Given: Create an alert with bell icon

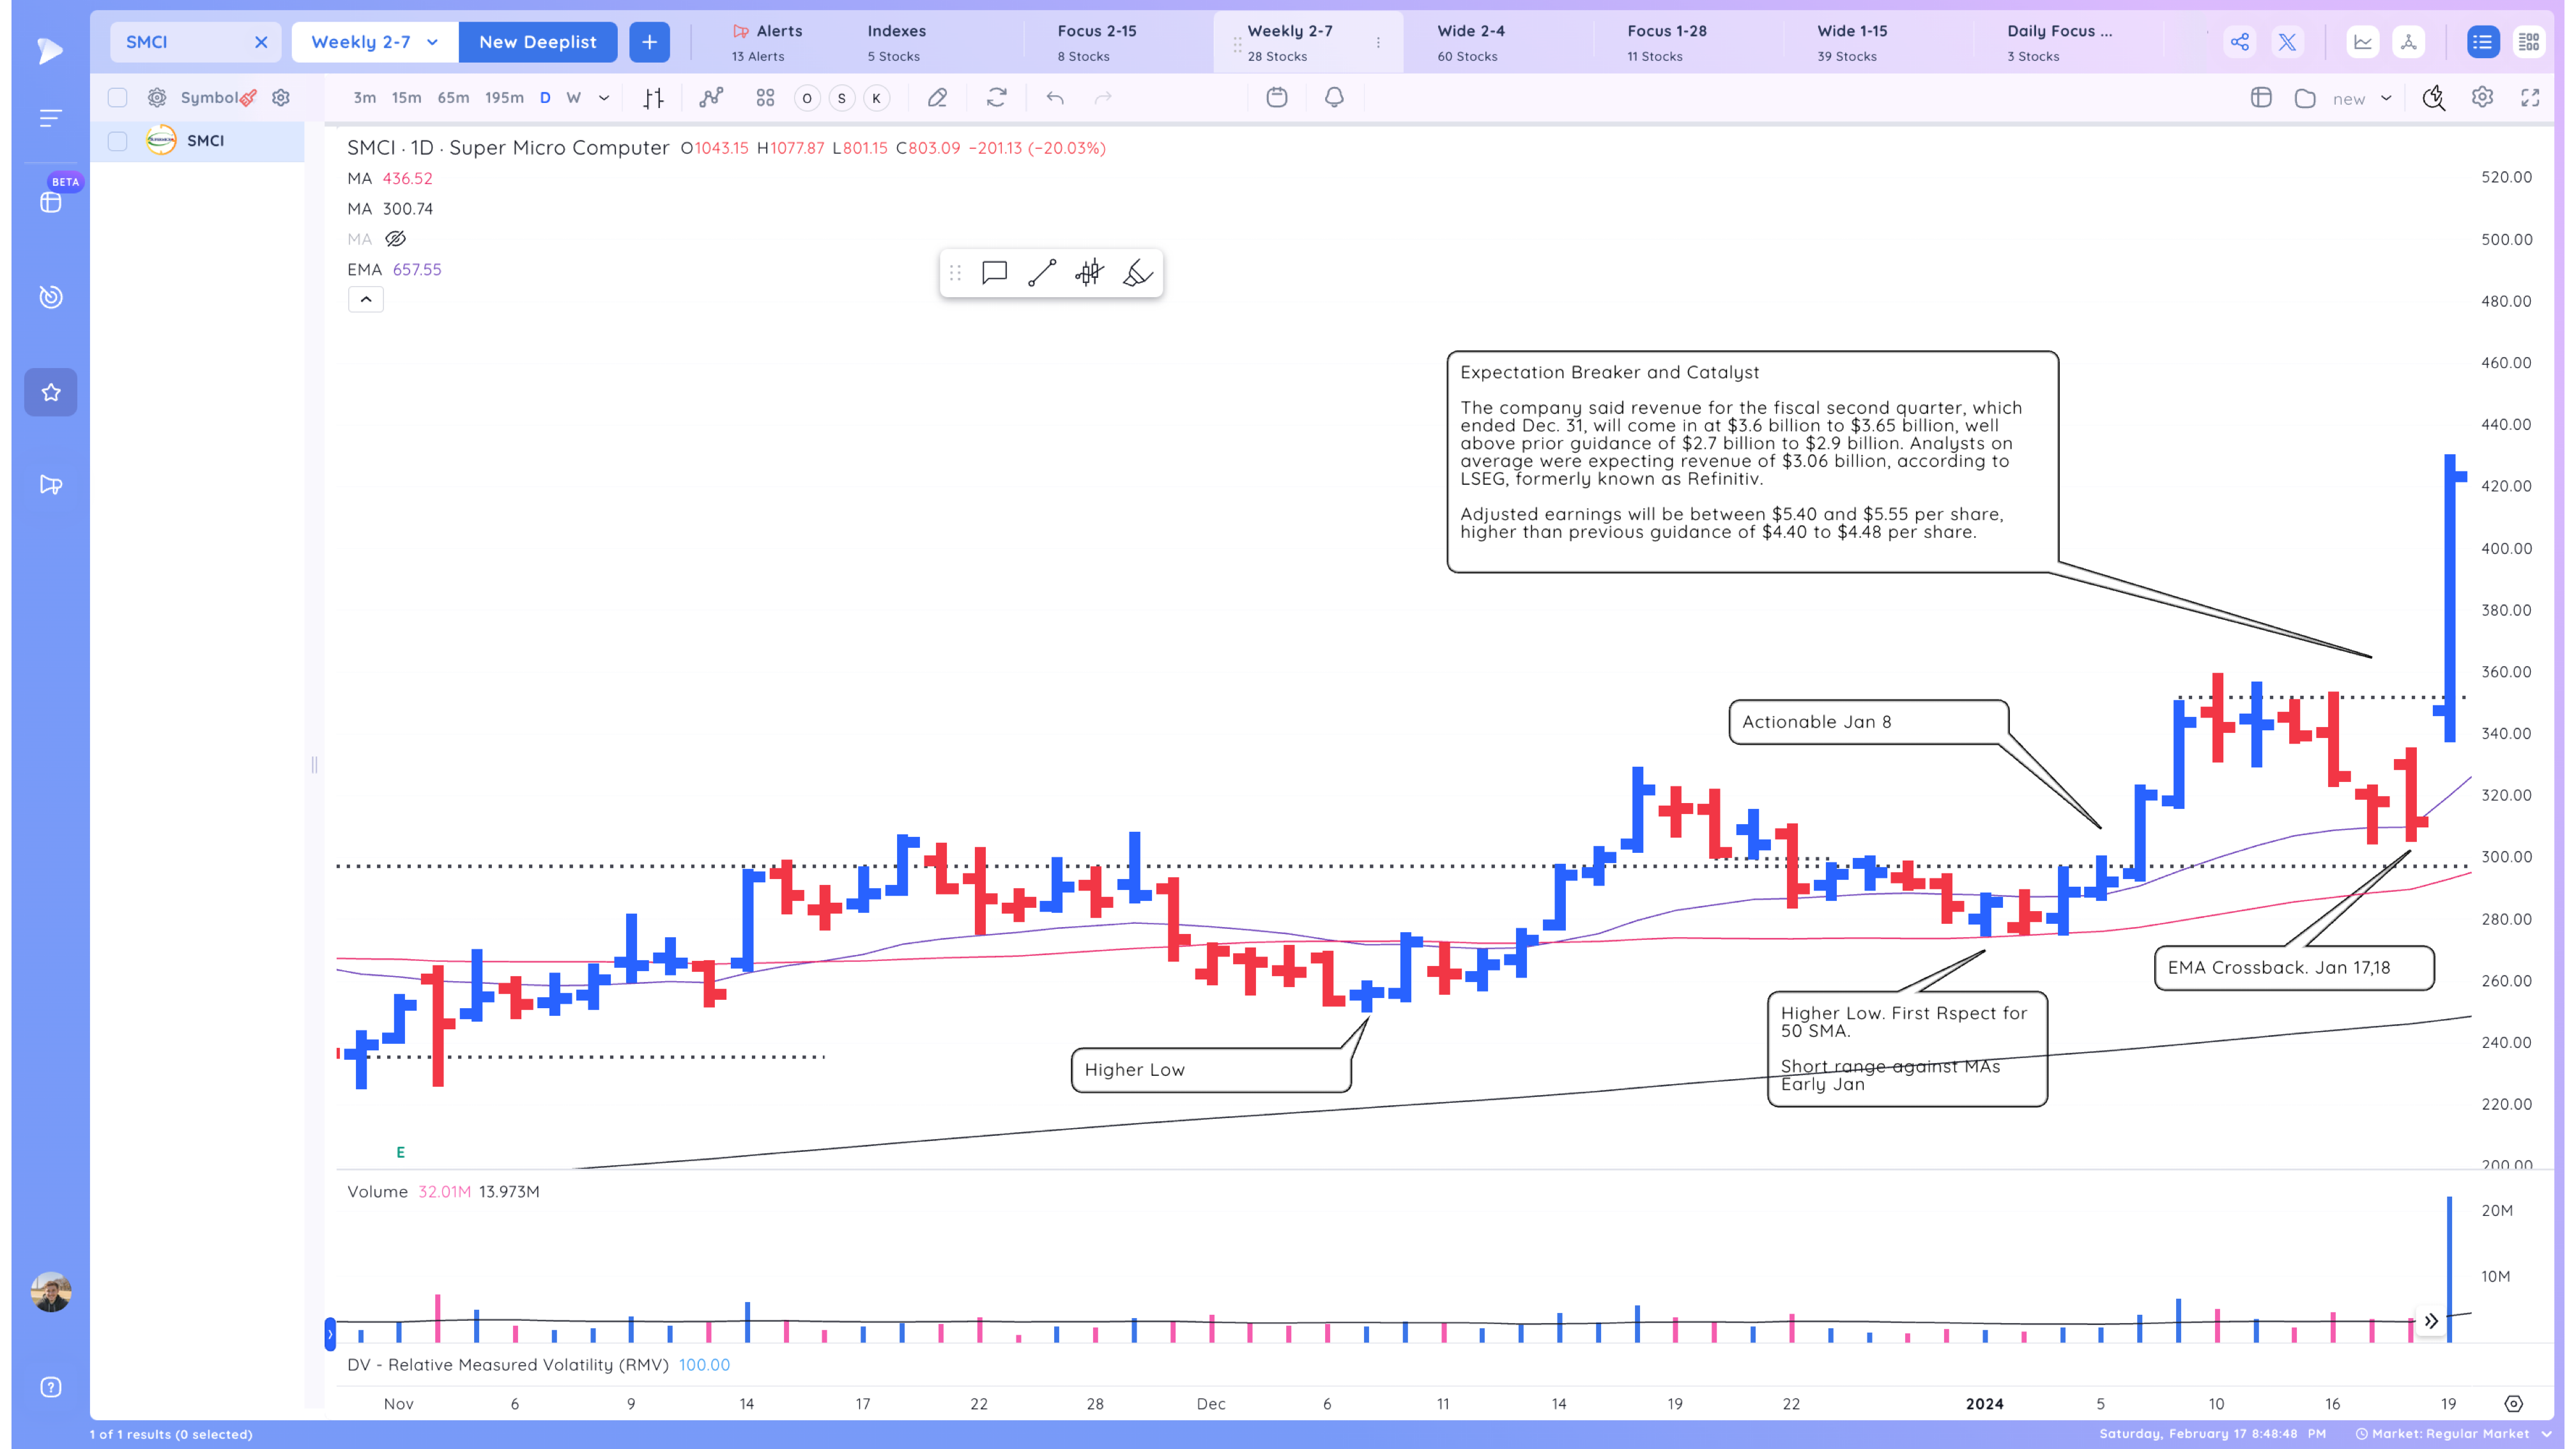Looking at the screenshot, I should click(x=1334, y=97).
